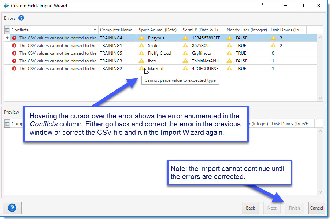
Task: Click the warning icon beside FALSE in TRAINING3 row
Action: click(229, 61)
